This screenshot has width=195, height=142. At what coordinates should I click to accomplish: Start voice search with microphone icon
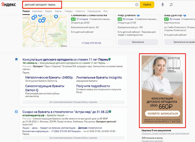click(x=163, y=5)
